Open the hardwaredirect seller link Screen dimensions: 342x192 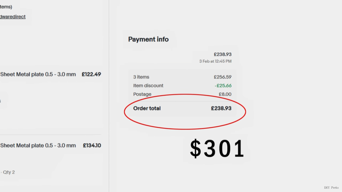(x=13, y=17)
